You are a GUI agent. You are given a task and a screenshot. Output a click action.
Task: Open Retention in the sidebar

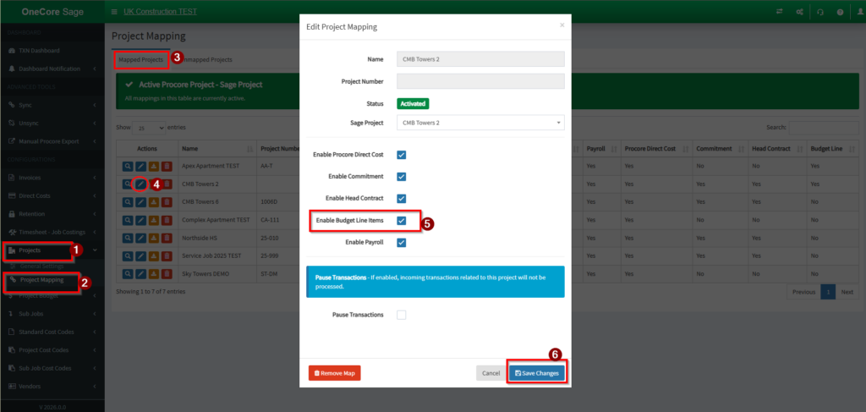click(52, 214)
